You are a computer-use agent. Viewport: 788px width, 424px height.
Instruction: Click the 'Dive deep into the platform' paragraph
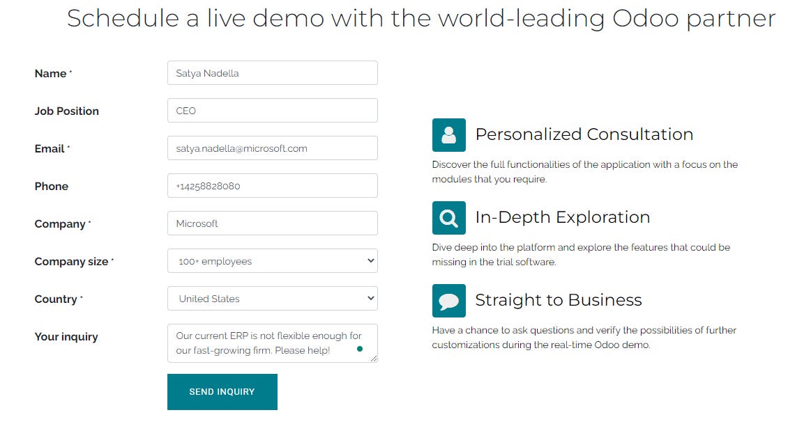[x=581, y=254]
